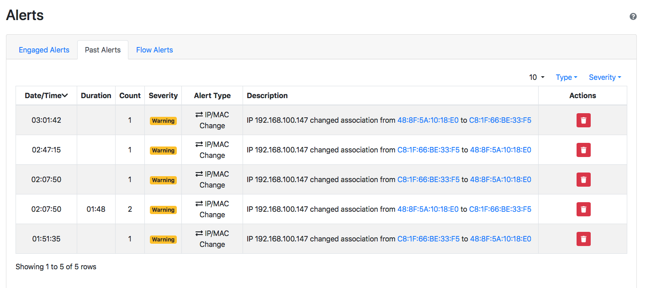The height and width of the screenshot is (288, 646).
Task: Toggle the Warning badge on the 02:47:15 row
Action: (163, 150)
